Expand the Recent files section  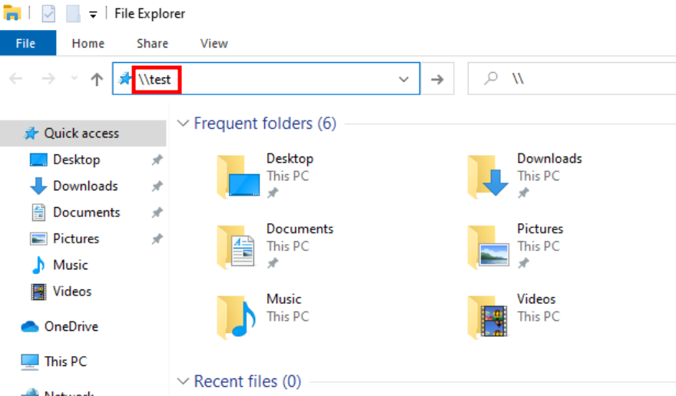coord(183,381)
